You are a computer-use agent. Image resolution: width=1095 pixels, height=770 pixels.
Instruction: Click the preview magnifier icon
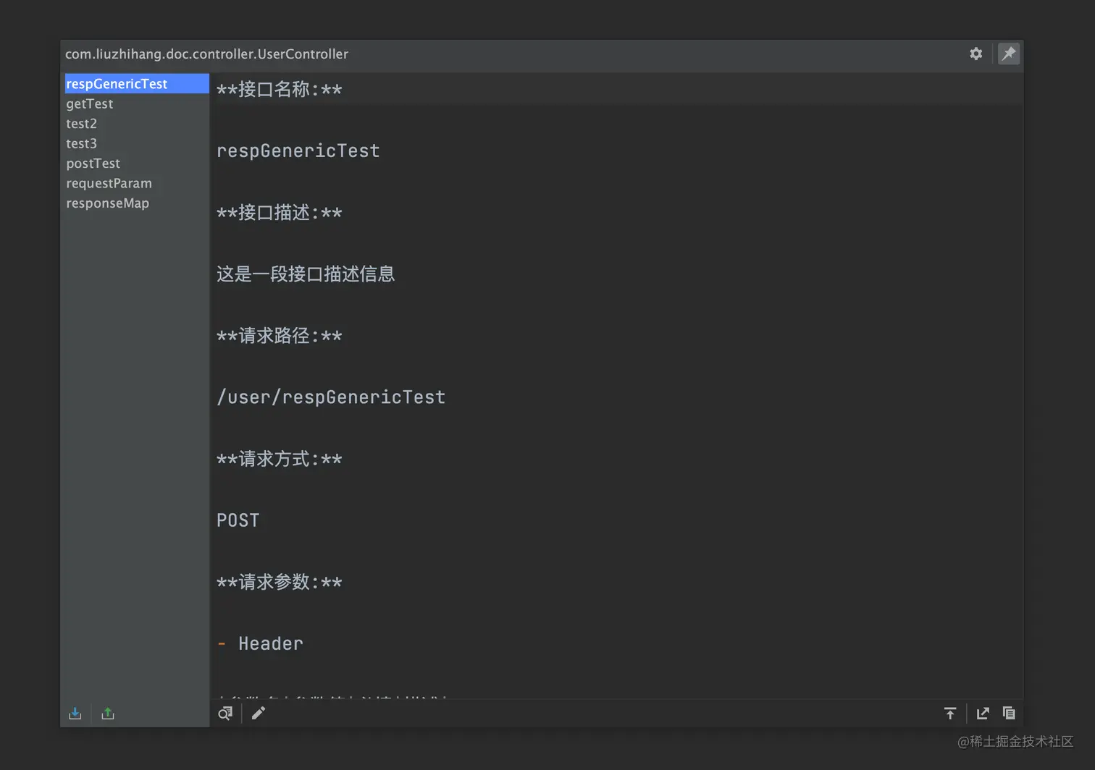225,714
